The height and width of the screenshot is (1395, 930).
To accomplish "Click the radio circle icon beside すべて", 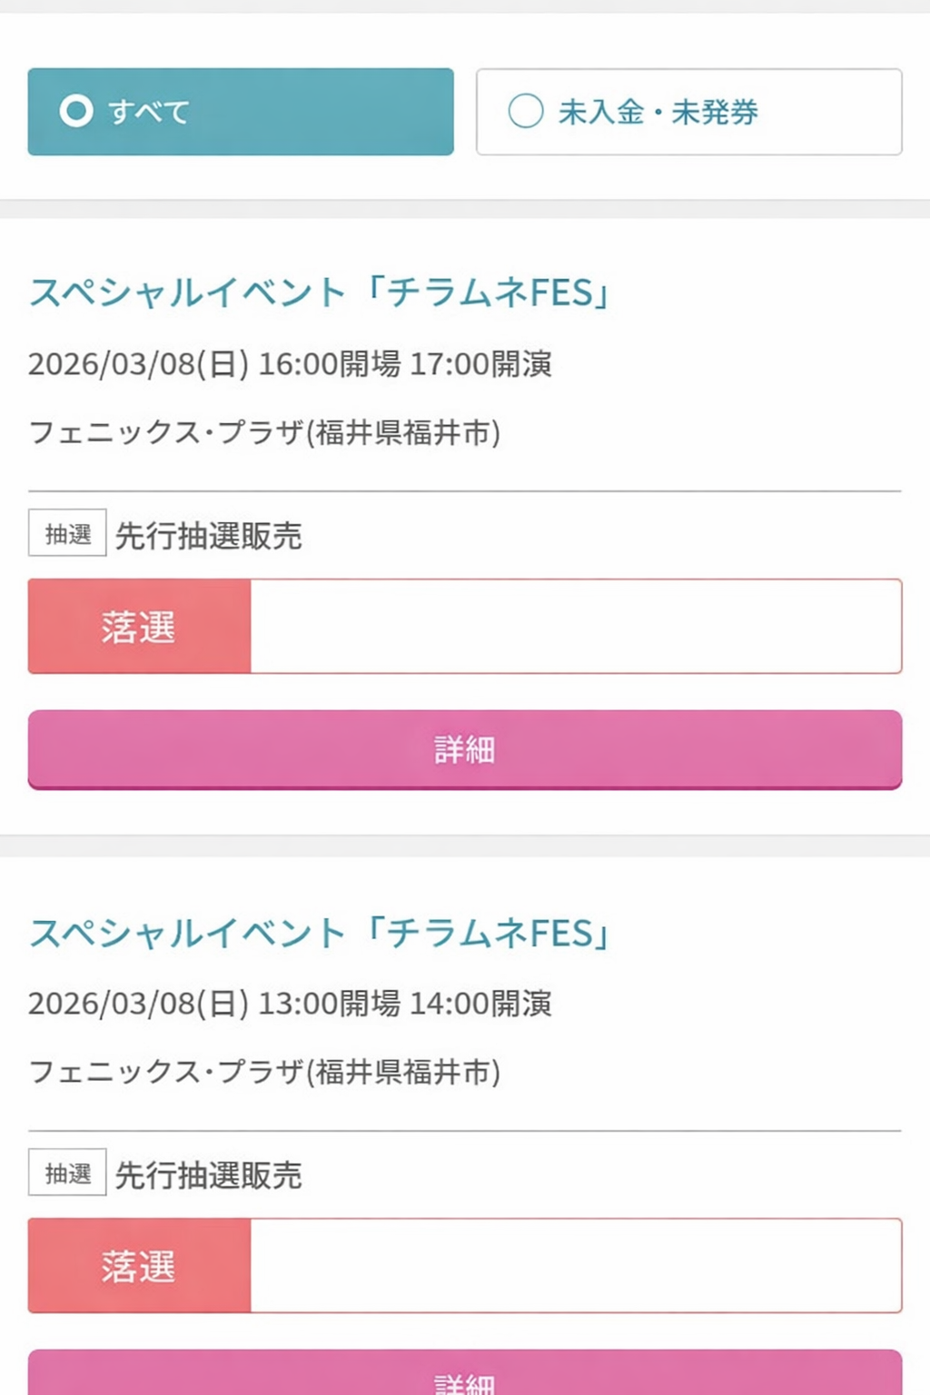I will (x=76, y=111).
